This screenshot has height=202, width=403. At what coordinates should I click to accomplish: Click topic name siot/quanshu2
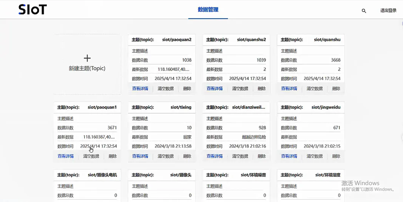click(252, 40)
